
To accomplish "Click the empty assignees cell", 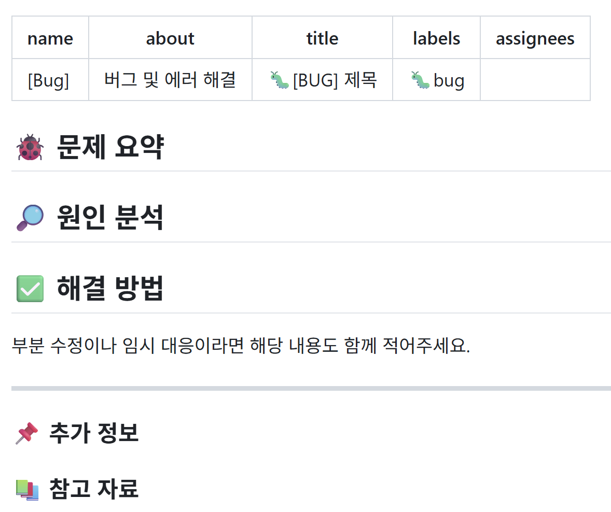I will pos(535,80).
